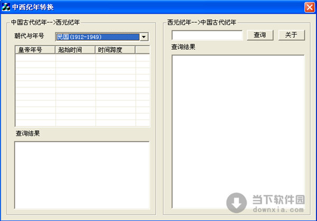
Task: Click the left 查询结果 label below the table
Action: click(x=27, y=133)
